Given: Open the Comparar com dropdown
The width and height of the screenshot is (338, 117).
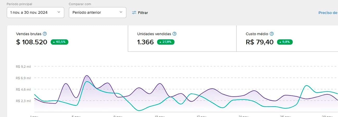Looking at the screenshot, I should point(97,12).
